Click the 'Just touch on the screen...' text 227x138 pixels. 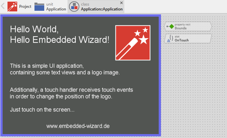coord(42,110)
